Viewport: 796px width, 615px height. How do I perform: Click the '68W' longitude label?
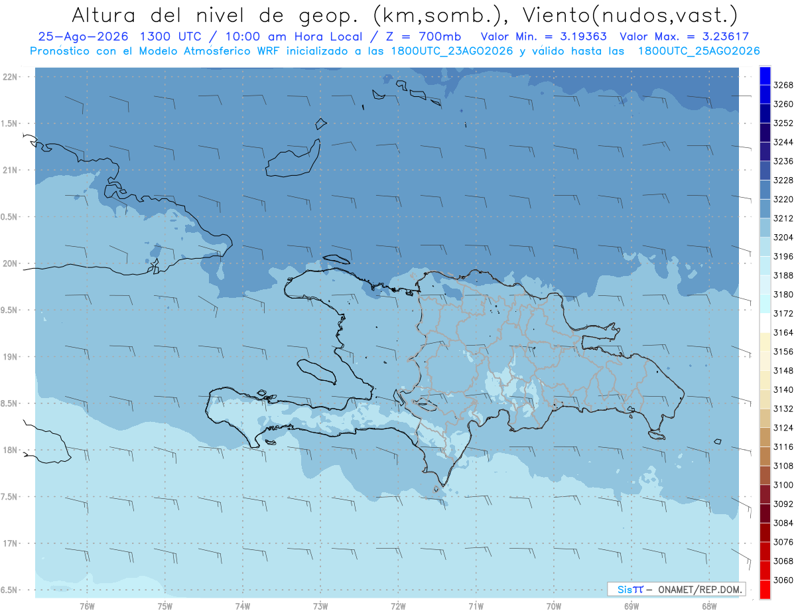[709, 606]
